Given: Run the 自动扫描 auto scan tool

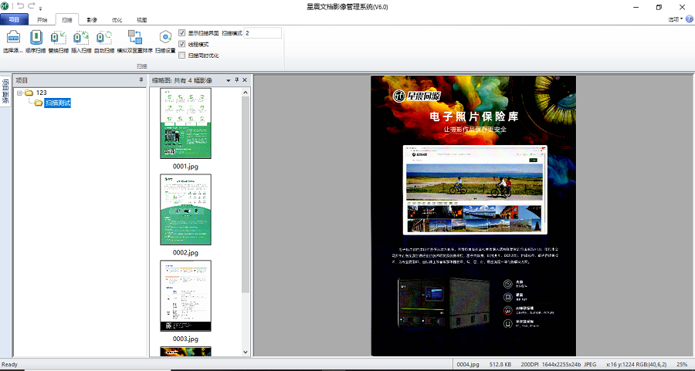Looking at the screenshot, I should 104,38.
